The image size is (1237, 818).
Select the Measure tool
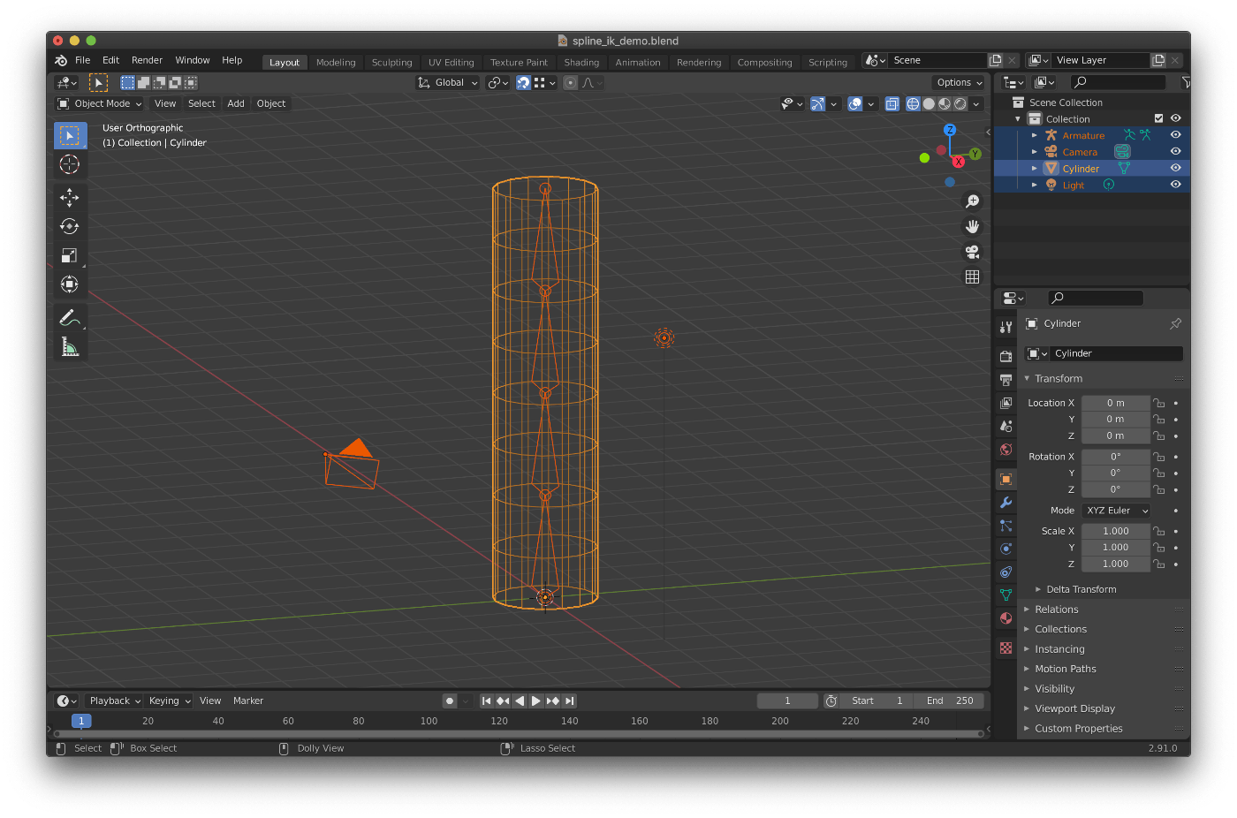pos(69,346)
